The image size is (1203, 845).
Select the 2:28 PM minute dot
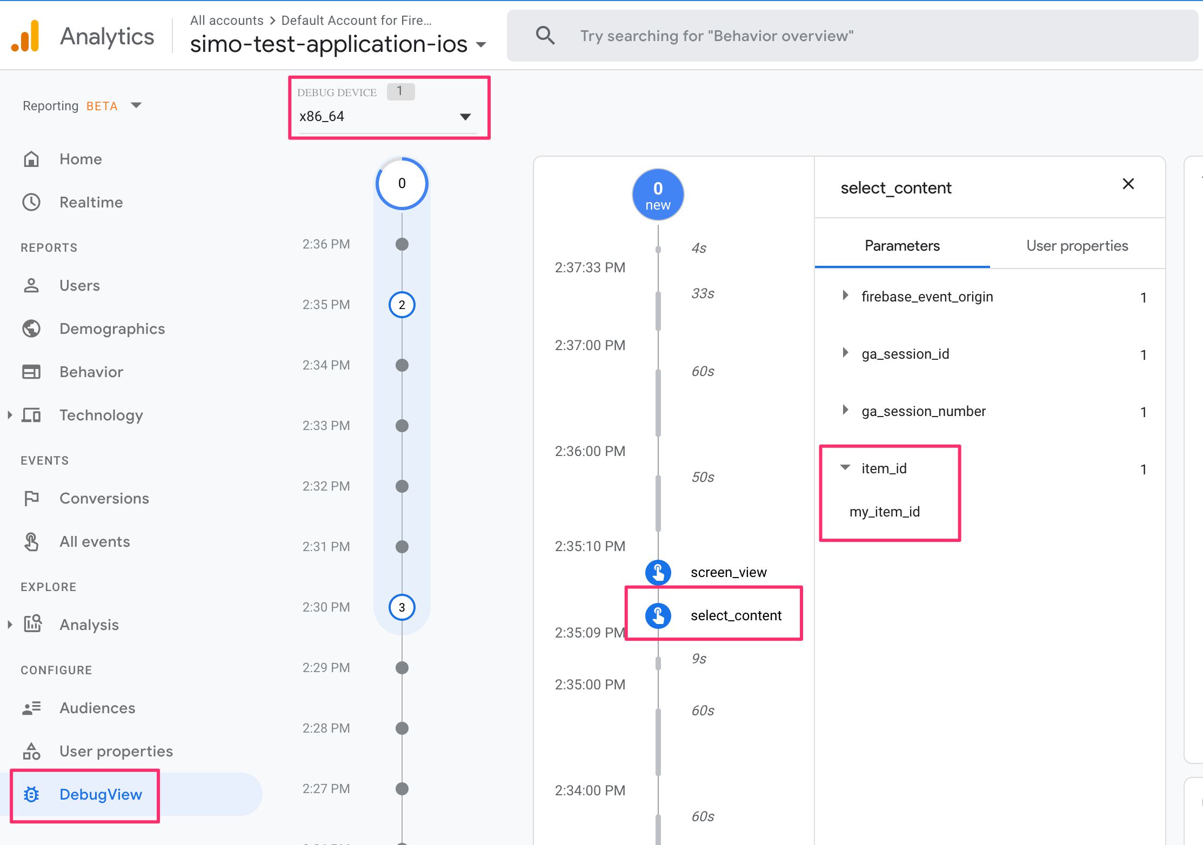402,728
